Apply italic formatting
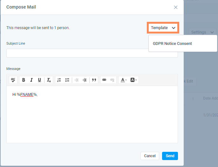The image size is (218, 167). coord(31,80)
